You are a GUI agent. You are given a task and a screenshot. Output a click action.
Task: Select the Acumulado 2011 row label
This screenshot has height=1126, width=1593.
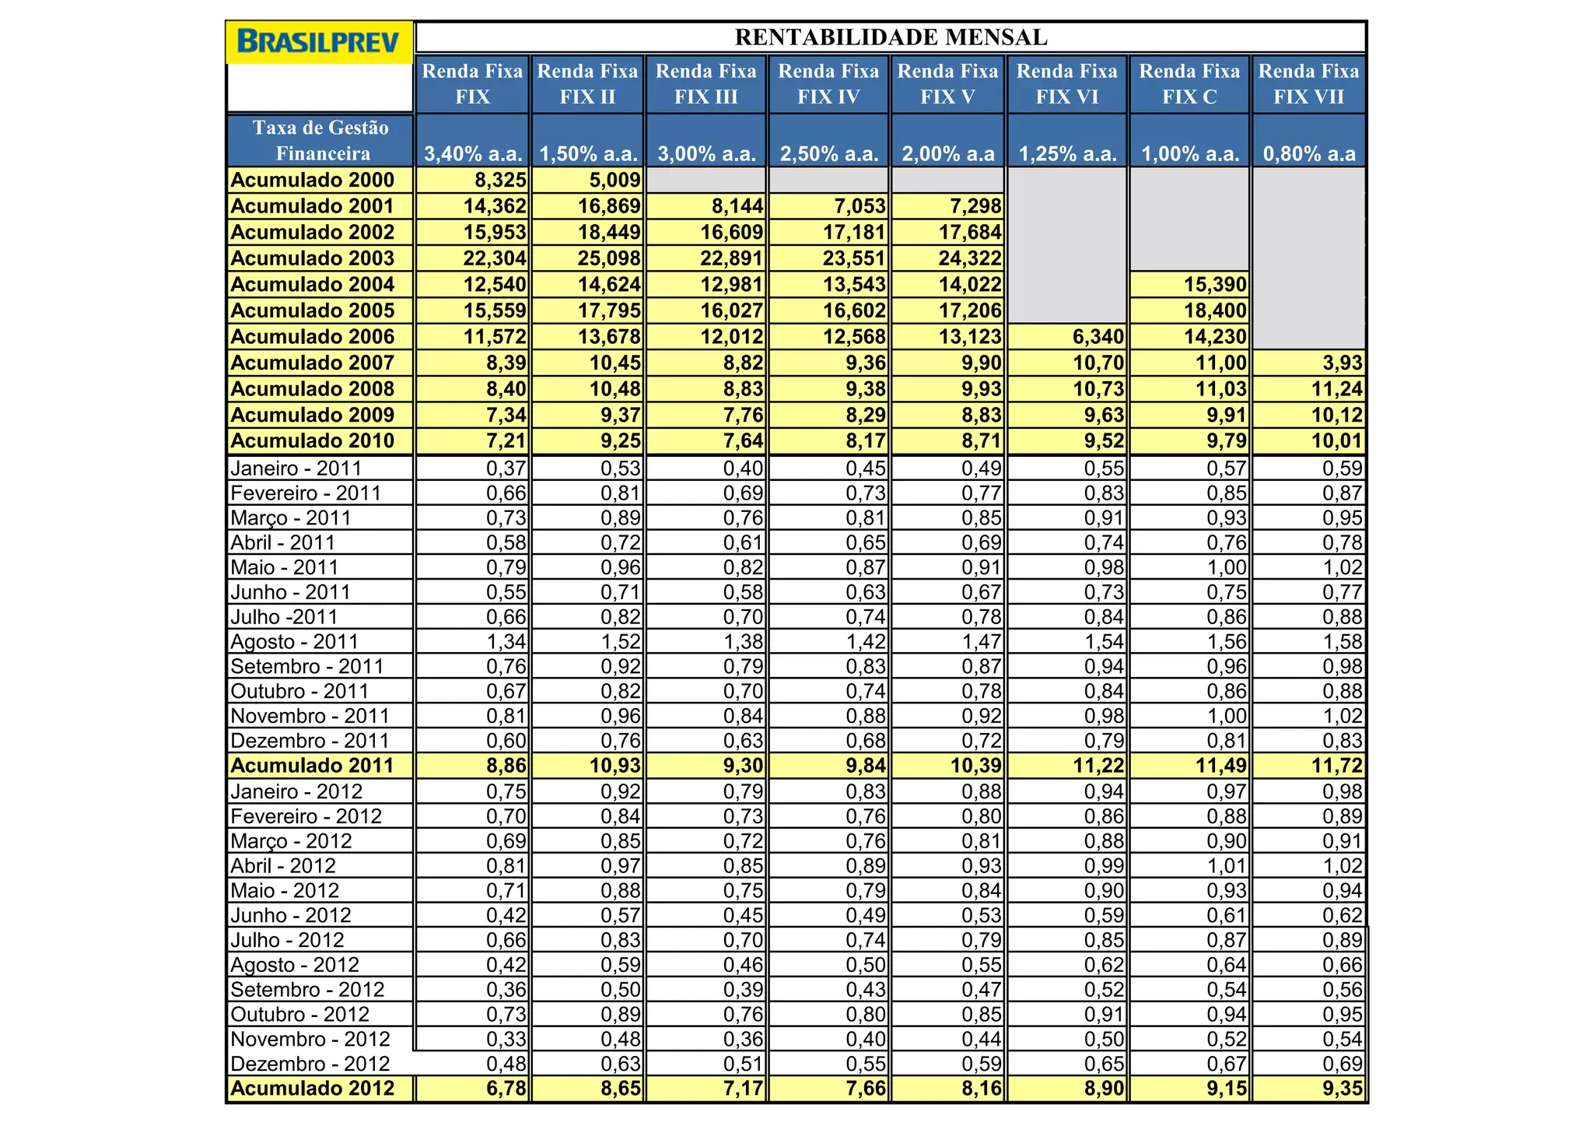click(313, 766)
